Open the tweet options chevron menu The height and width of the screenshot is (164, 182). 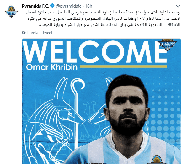click(x=178, y=6)
